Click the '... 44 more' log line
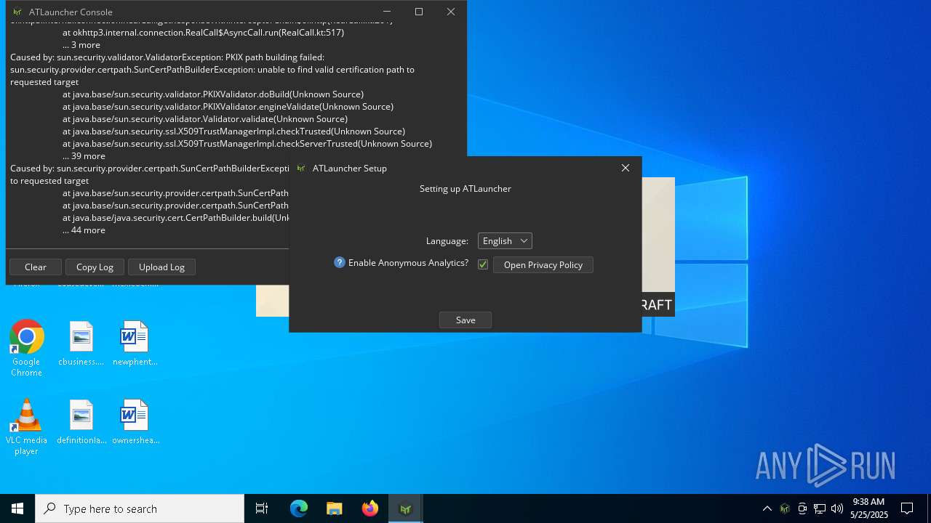 point(84,230)
